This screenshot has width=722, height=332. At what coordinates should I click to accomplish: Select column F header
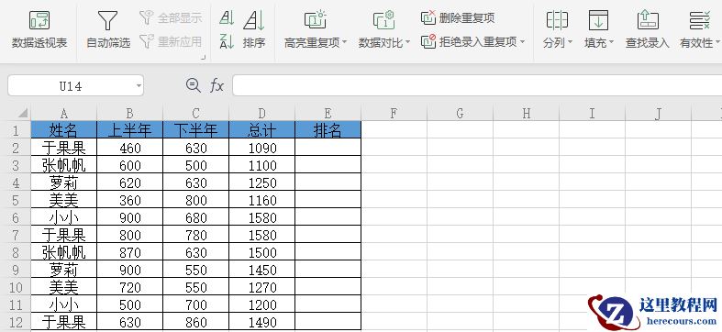point(394,114)
